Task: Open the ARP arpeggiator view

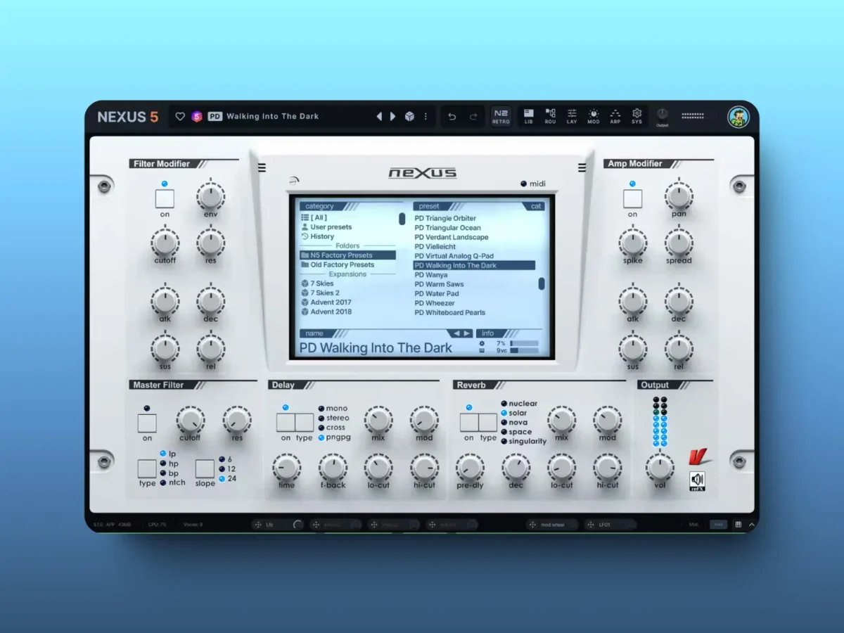Action: pyautogui.click(x=615, y=117)
